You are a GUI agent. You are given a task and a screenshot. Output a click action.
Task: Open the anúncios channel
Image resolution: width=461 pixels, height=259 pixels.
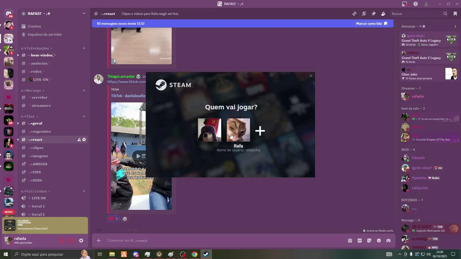tap(53, 63)
